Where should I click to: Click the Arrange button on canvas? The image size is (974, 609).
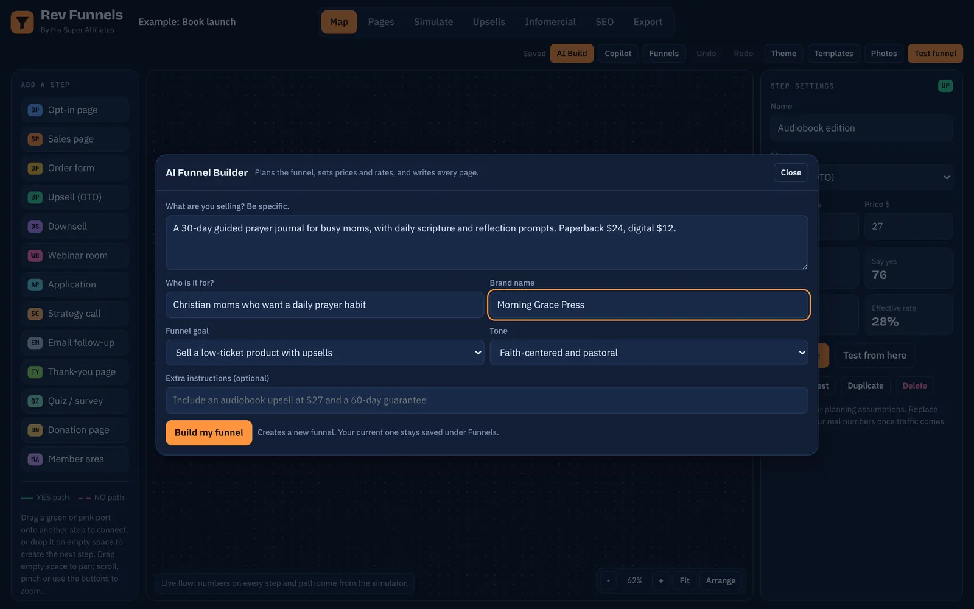pyautogui.click(x=721, y=581)
